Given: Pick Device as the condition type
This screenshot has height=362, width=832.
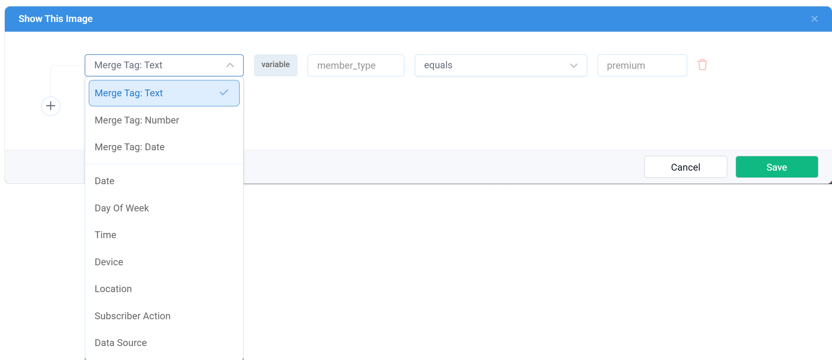Looking at the screenshot, I should 108,262.
